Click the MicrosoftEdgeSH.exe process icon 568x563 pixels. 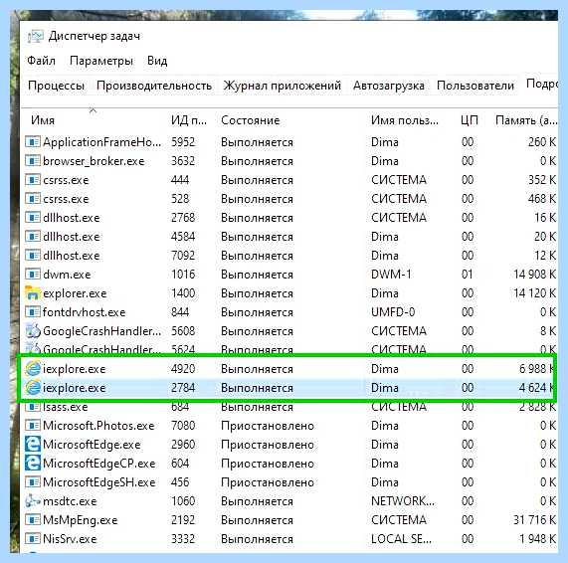pyautogui.click(x=33, y=482)
